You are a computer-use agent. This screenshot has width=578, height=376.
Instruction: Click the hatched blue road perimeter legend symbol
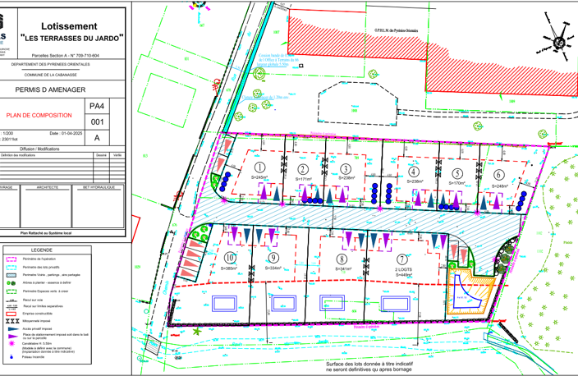(11, 275)
